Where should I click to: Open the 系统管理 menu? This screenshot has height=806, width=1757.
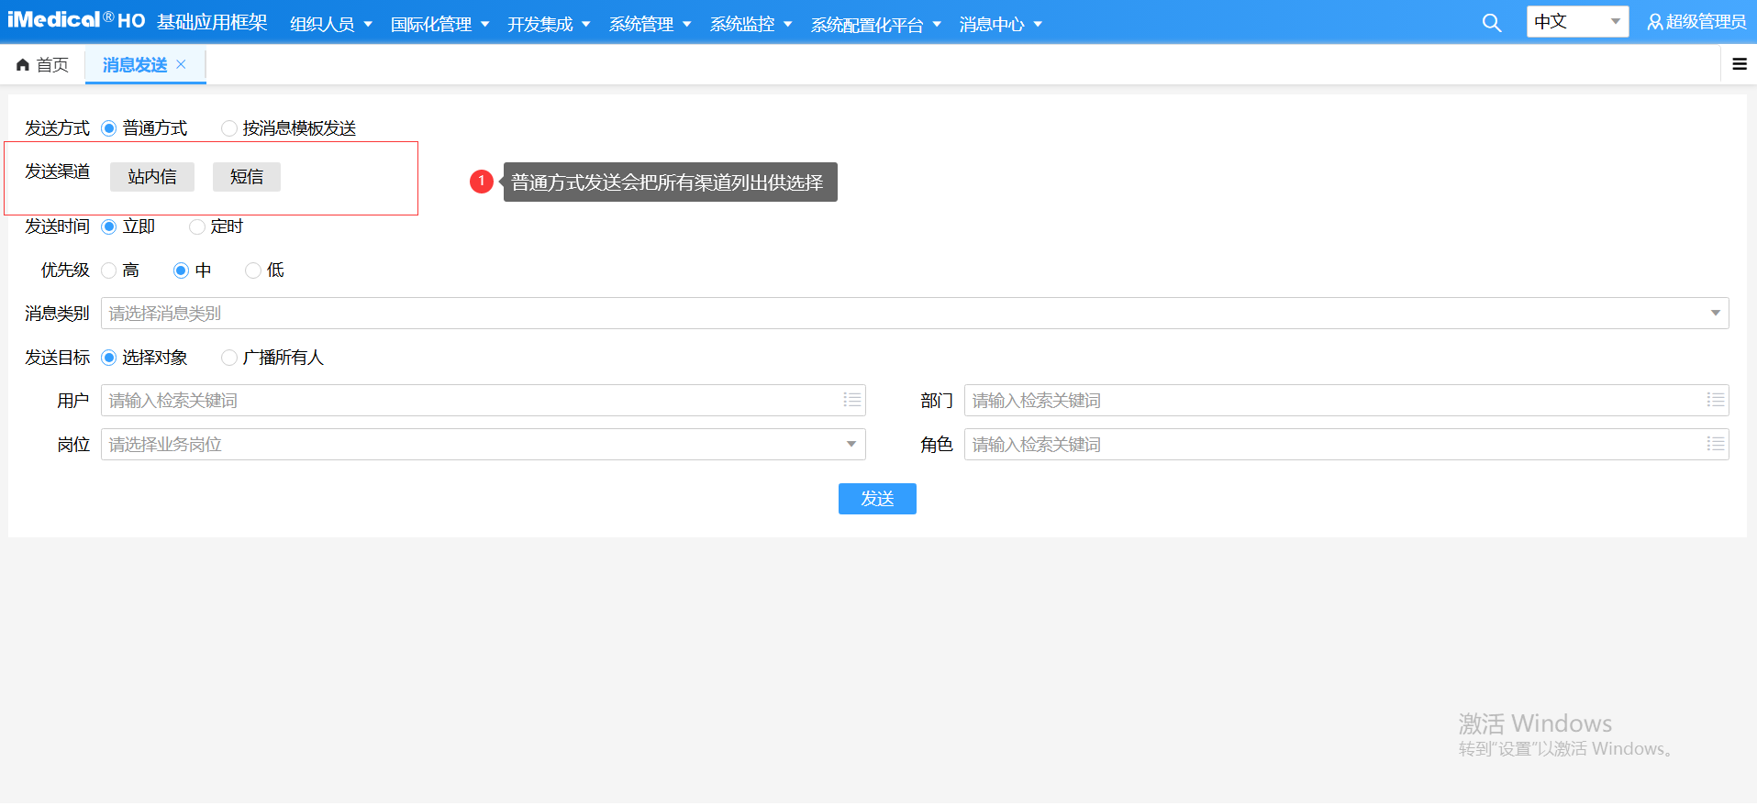click(650, 24)
